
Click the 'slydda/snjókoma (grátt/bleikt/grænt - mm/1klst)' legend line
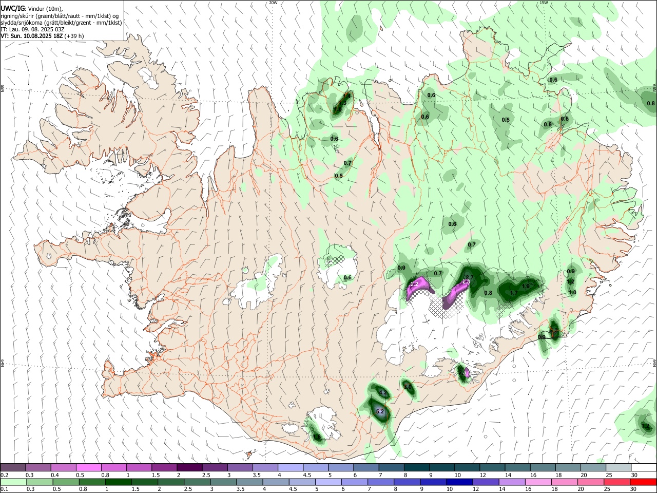[x=61, y=23]
